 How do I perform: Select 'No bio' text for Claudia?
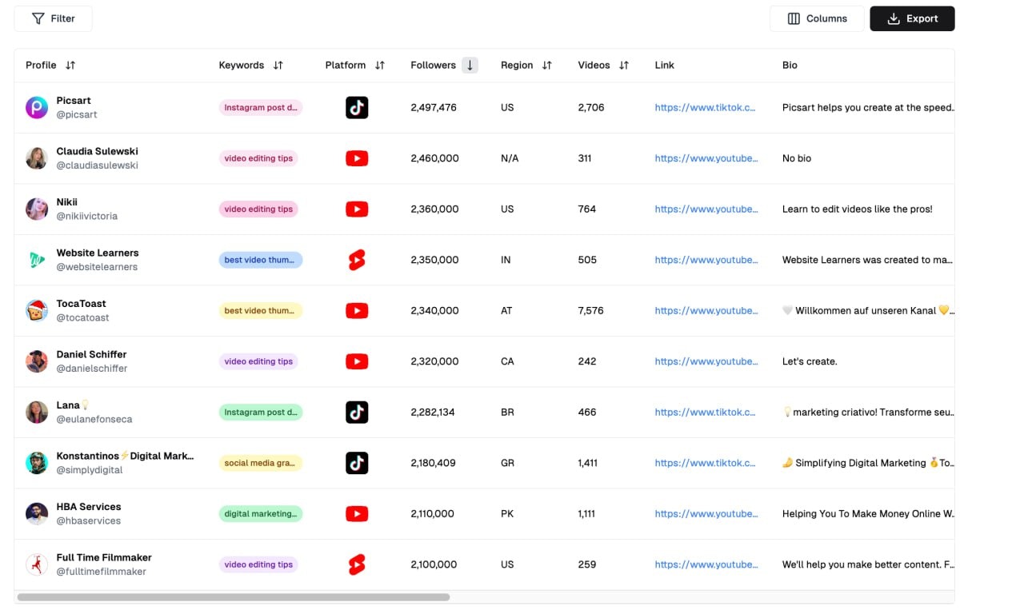click(x=797, y=158)
